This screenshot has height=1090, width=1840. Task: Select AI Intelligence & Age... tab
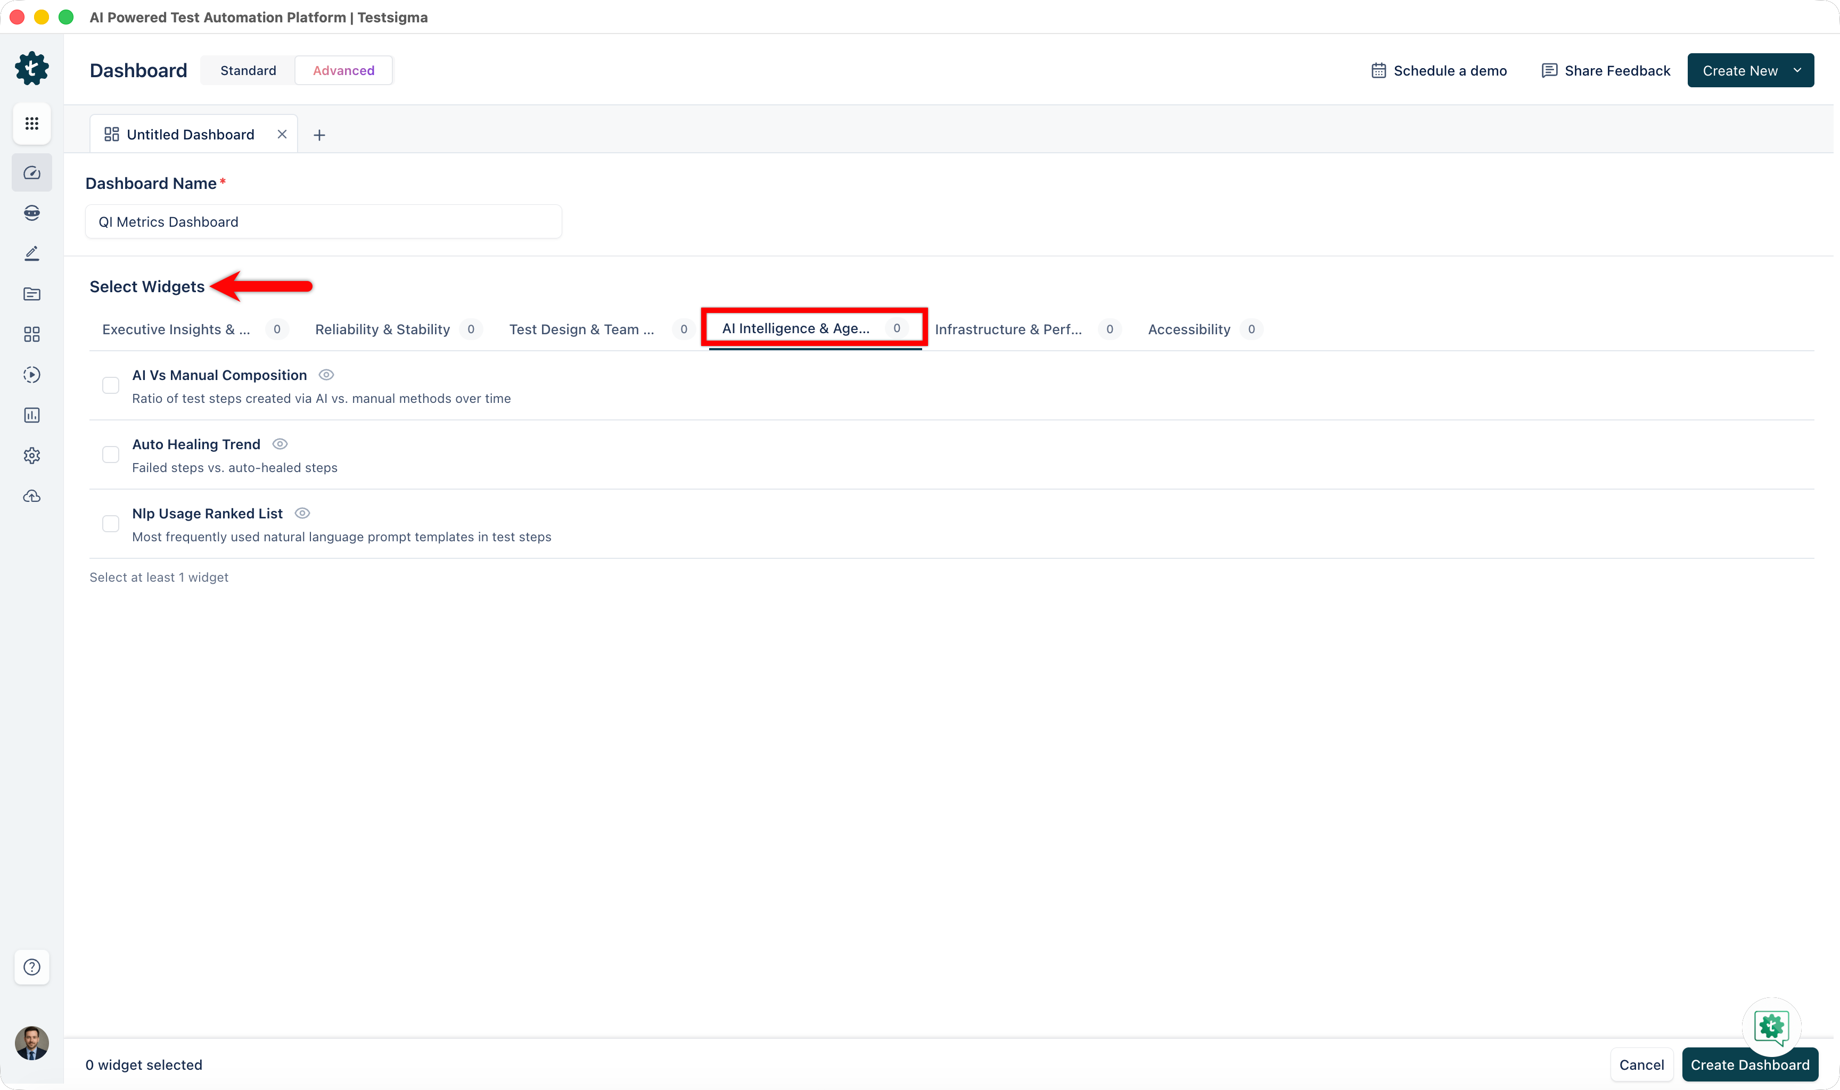tap(815, 328)
